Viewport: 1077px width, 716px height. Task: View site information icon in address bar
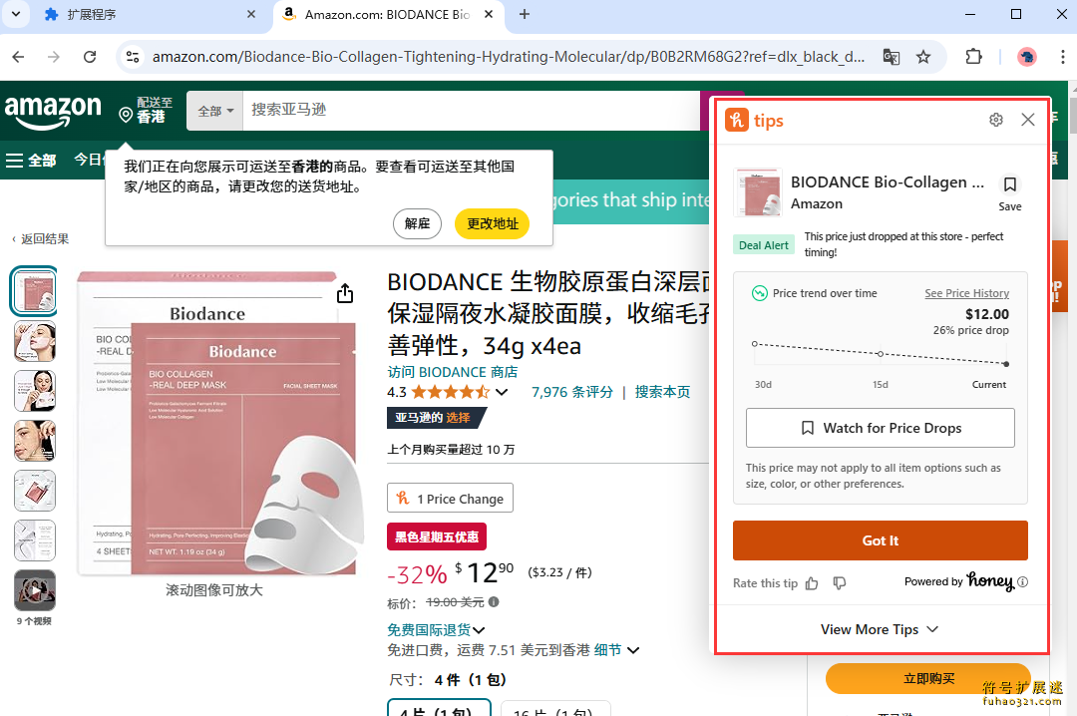pyautogui.click(x=134, y=57)
